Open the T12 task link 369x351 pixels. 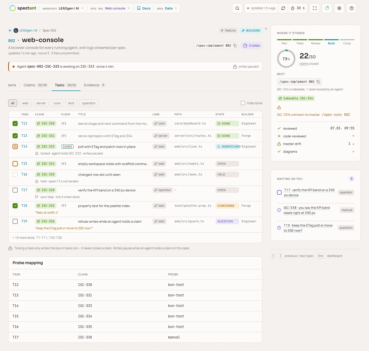[x=24, y=123]
